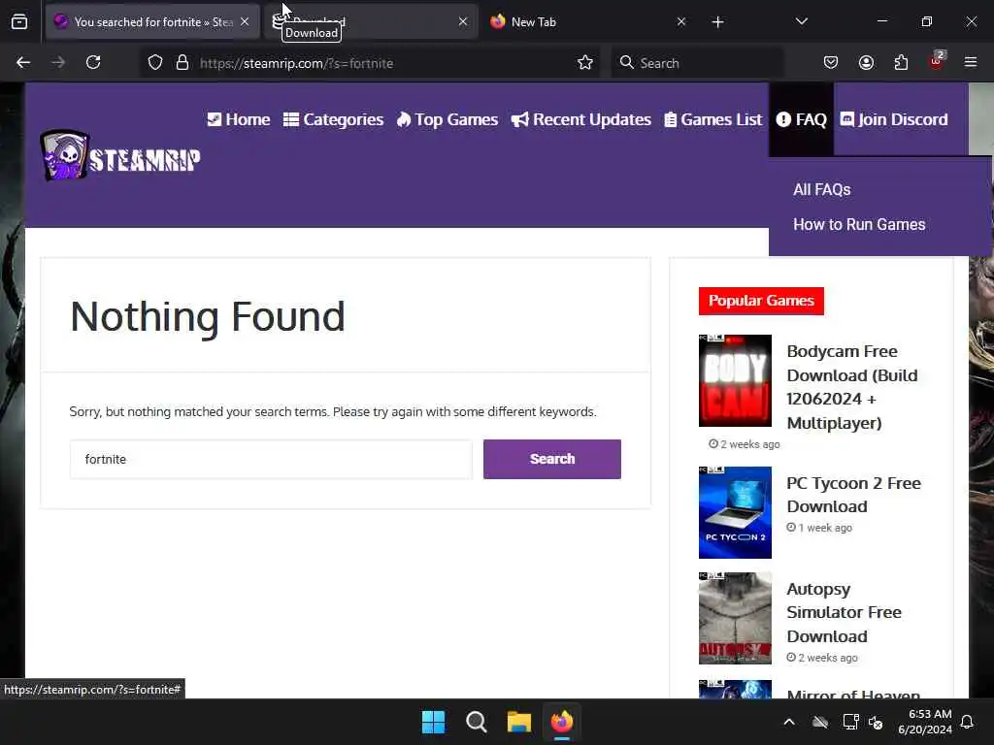Open network display tray icon
Image resolution: width=994 pixels, height=745 pixels.
click(850, 722)
